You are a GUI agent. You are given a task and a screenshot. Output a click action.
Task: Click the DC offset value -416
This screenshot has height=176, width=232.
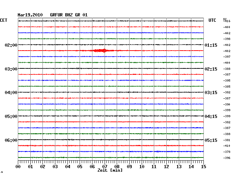[227, 21]
